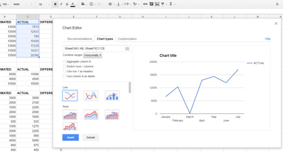Screen dimensions: 283x152
Task: Click the chart types list scrollbar
Action: point(130,87)
